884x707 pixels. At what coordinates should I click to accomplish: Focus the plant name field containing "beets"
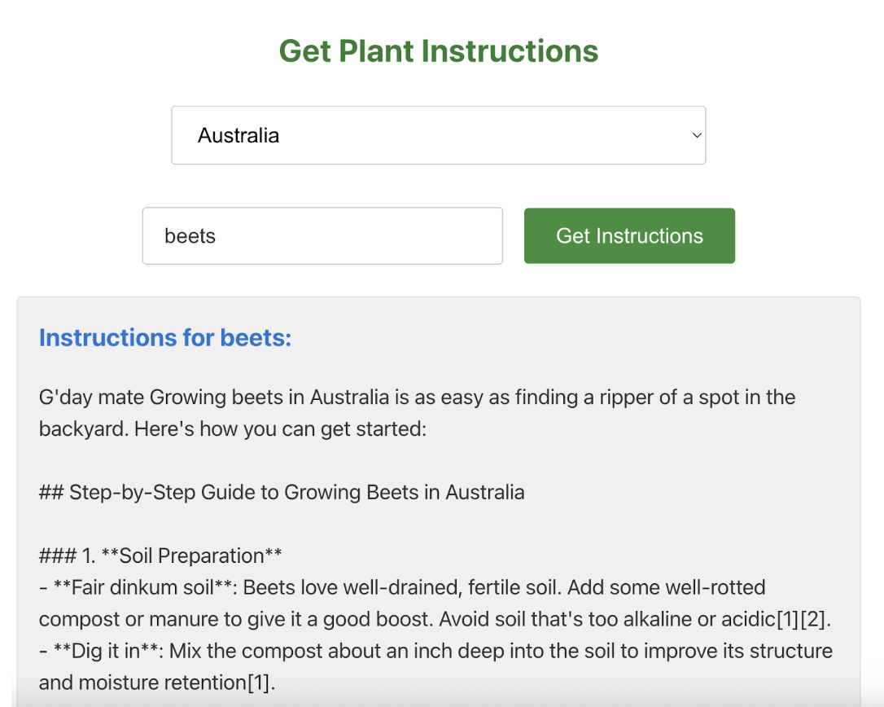click(x=322, y=236)
